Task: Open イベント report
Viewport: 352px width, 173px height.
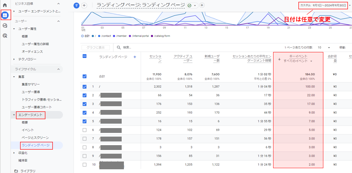Action: pyautogui.click(x=28, y=130)
